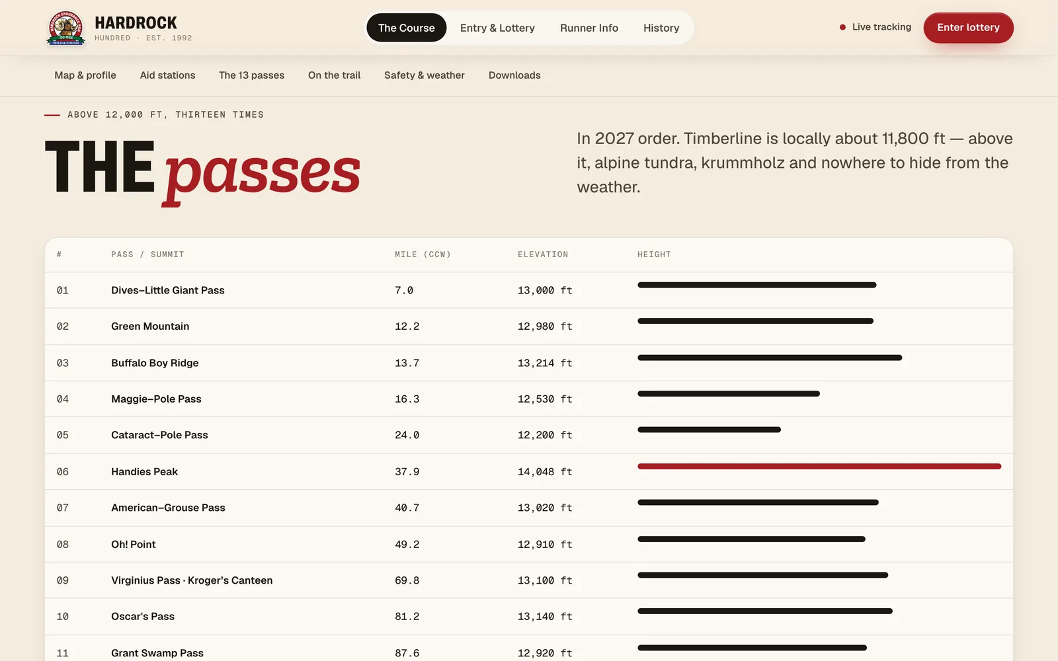This screenshot has height=661, width=1058.
Task: Open Entry & Lottery tab
Action: click(497, 28)
